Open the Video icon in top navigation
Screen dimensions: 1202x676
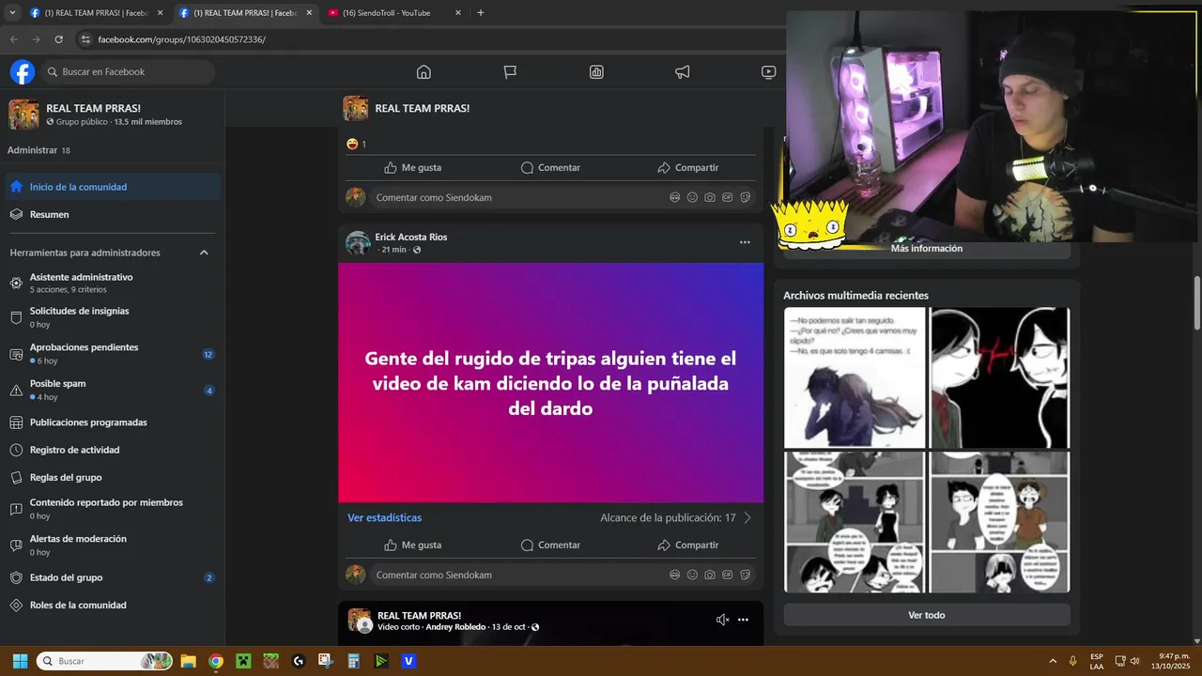pyautogui.click(x=768, y=72)
